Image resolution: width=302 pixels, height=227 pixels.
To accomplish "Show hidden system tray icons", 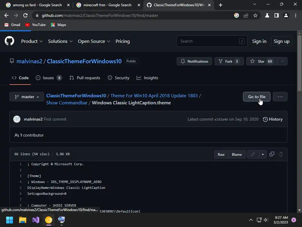I will [x=251, y=220].
